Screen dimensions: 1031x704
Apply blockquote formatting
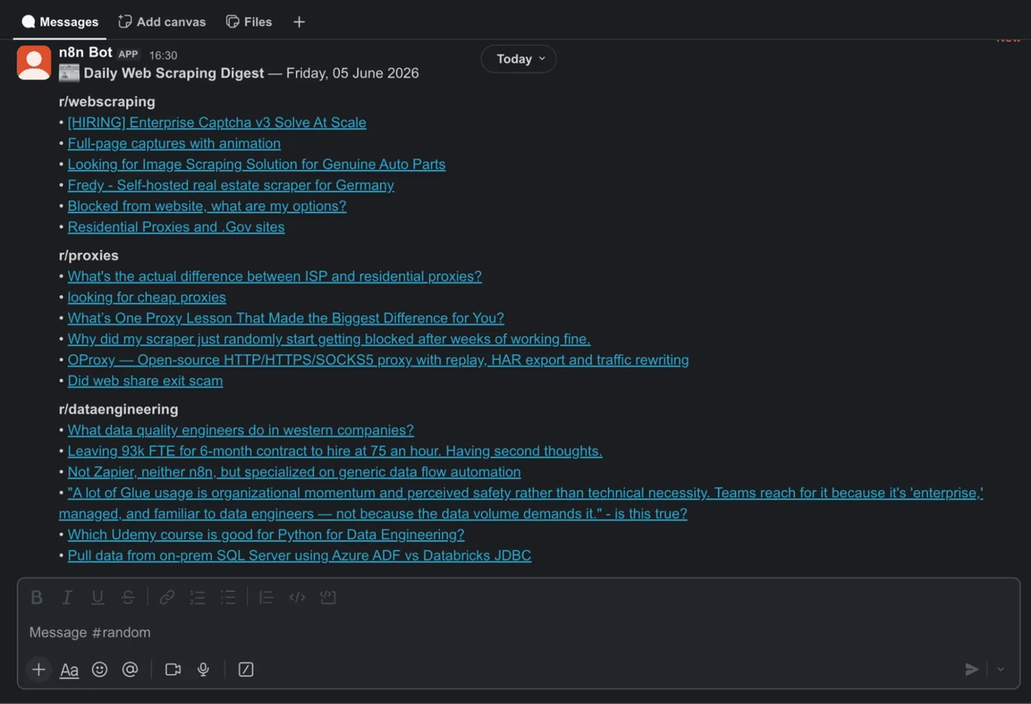tap(266, 597)
